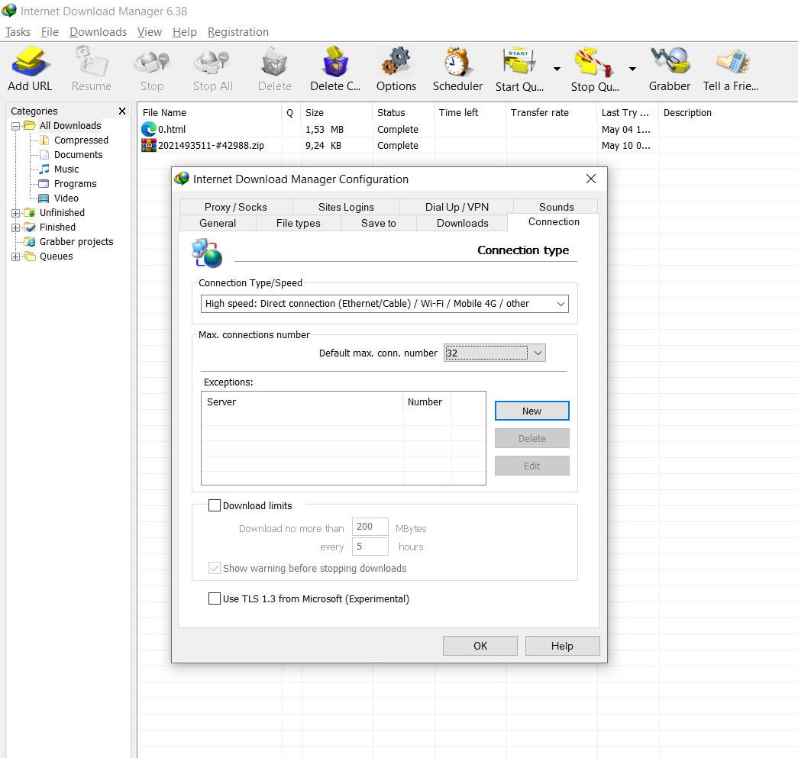Select the 0.html file name
This screenshot has width=798, height=758.
pyautogui.click(x=172, y=129)
